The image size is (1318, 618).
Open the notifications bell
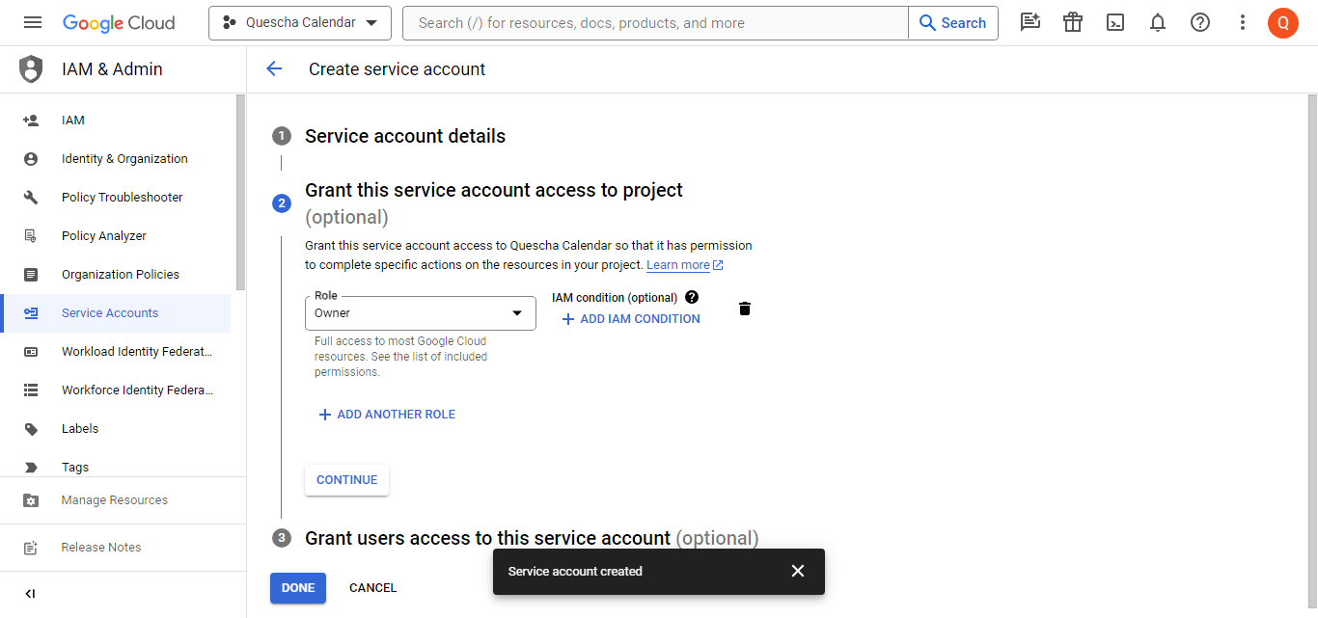point(1158,23)
